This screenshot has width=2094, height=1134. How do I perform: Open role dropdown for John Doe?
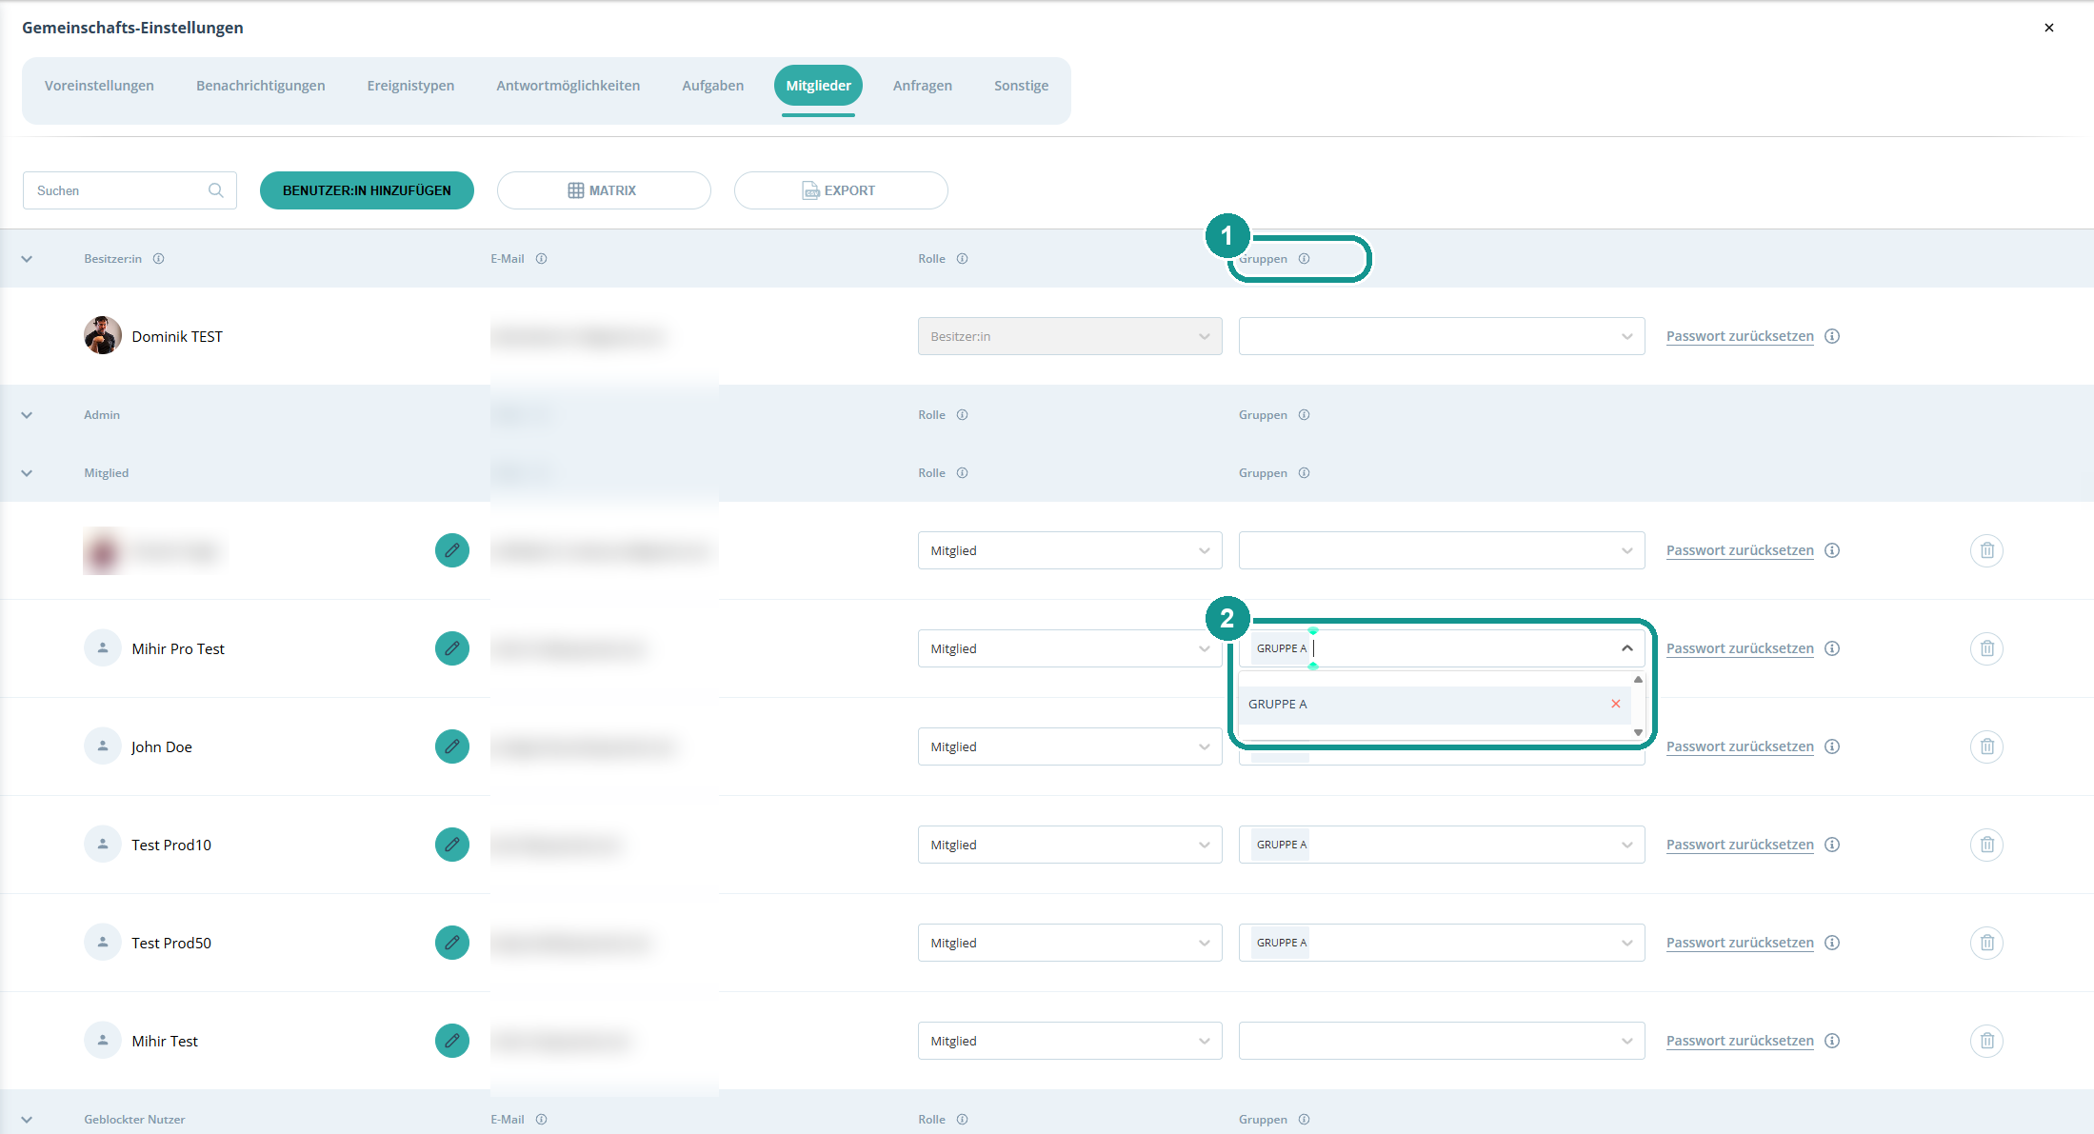[1069, 746]
